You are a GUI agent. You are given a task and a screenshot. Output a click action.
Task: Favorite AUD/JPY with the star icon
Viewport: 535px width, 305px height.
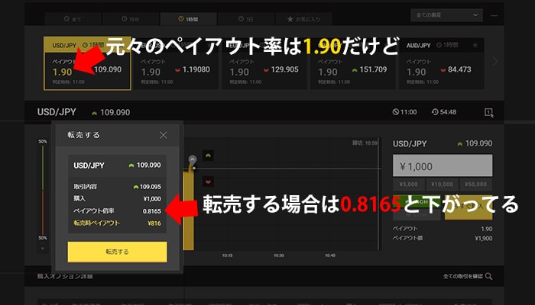[x=475, y=45]
